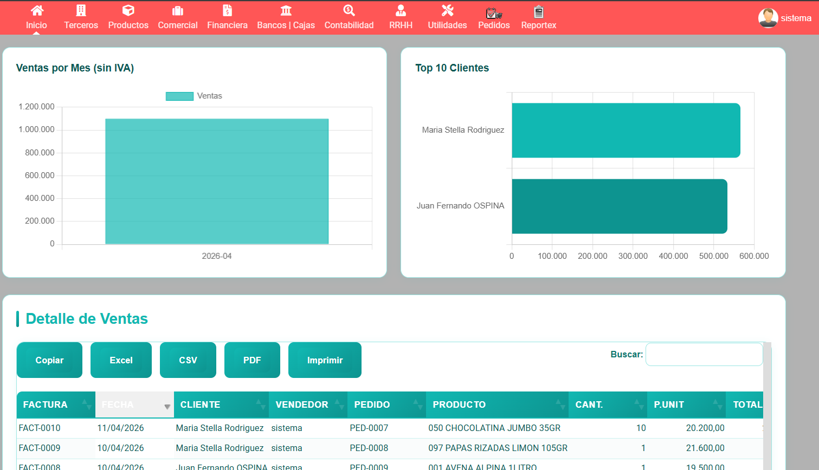The height and width of the screenshot is (470, 819).
Task: Sort table by FECHA column
Action: (134, 404)
